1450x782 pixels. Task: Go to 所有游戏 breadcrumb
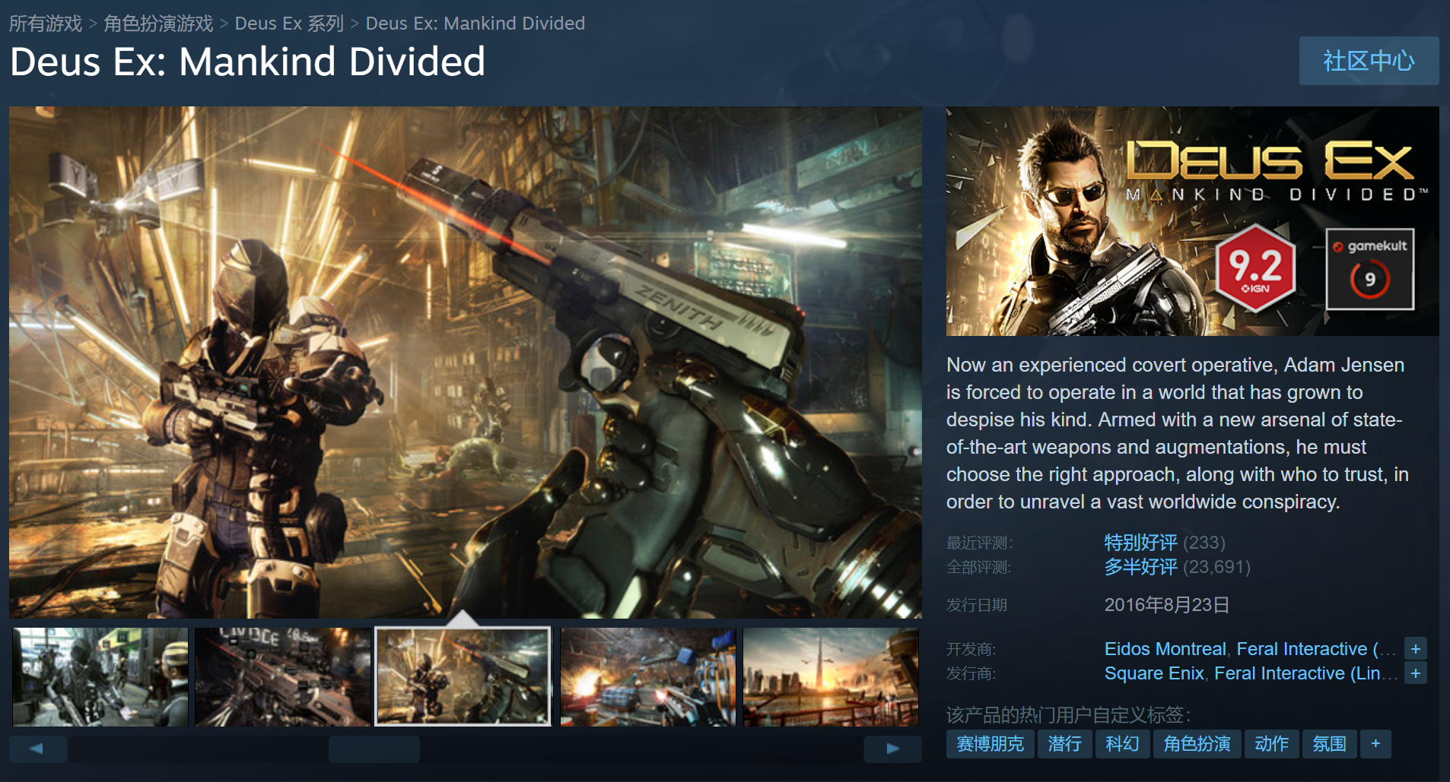click(x=46, y=24)
